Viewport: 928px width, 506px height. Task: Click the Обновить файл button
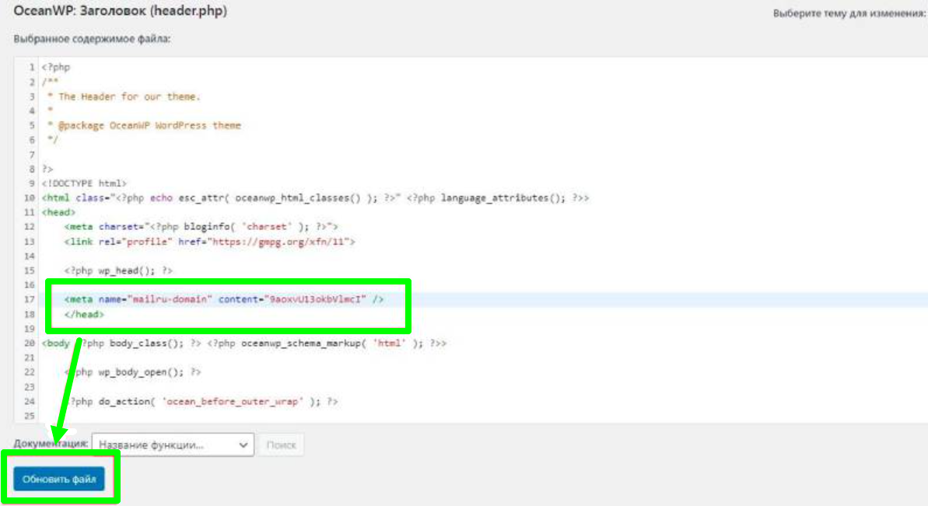[59, 479]
